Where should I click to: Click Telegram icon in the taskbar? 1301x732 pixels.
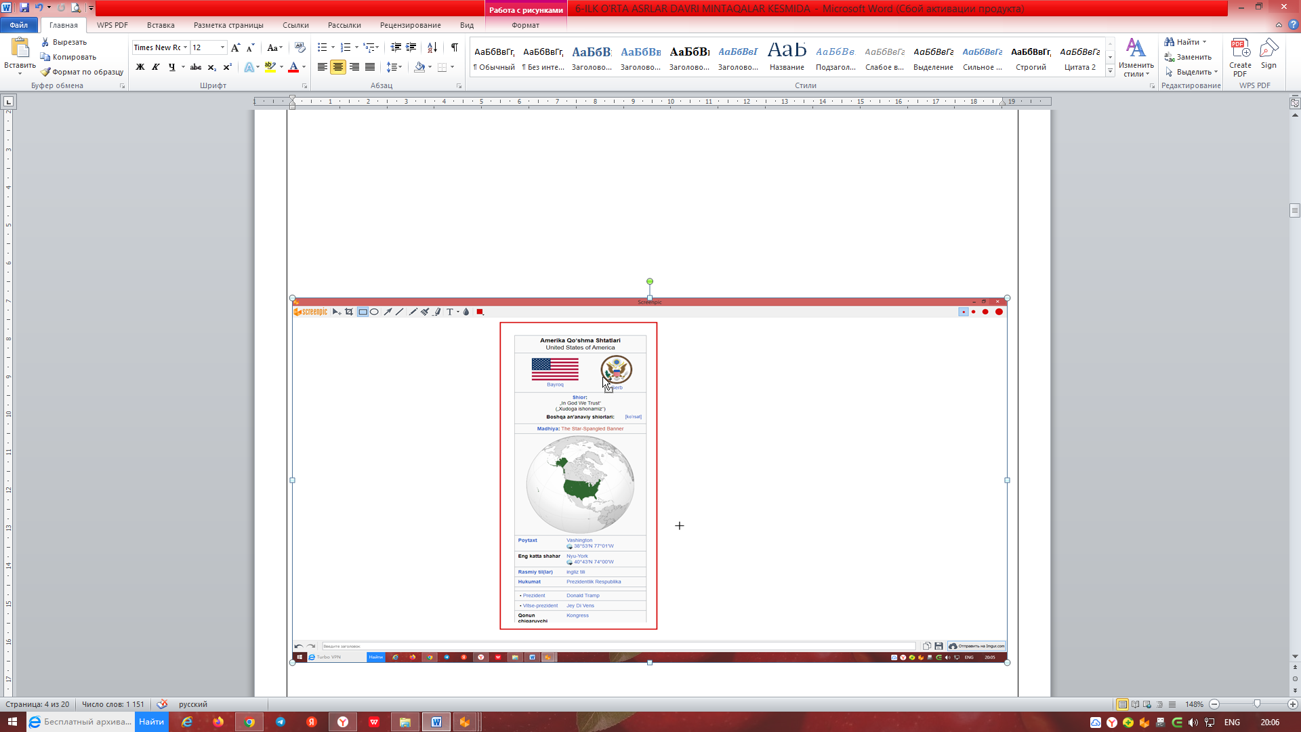(281, 722)
